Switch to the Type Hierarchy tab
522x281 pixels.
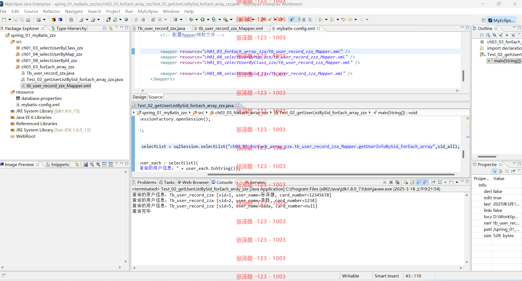click(x=69, y=28)
